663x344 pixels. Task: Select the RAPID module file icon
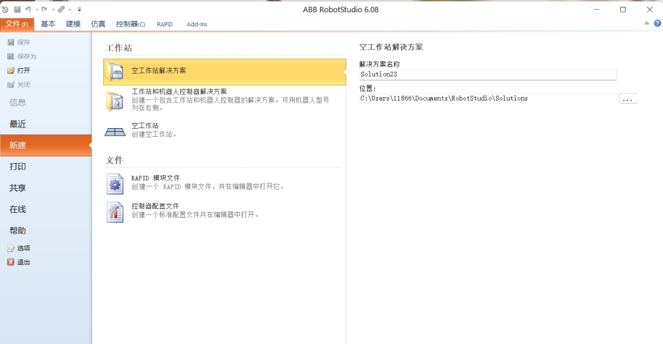(115, 183)
